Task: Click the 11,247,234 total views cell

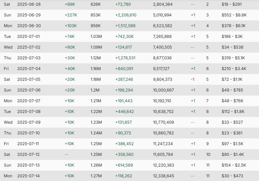Action: point(163,144)
